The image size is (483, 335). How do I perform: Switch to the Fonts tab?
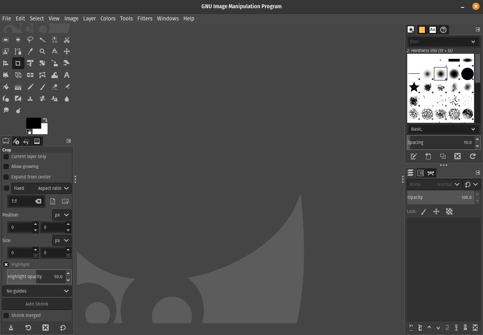coord(433,30)
